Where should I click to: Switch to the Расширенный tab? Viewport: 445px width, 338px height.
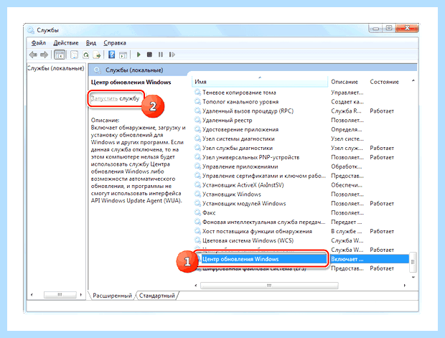[113, 296]
